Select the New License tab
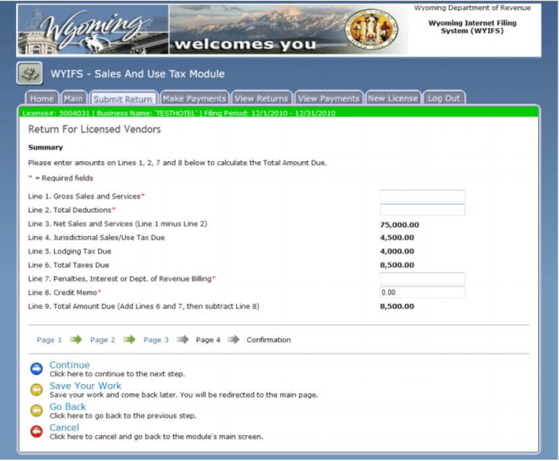The width and height of the screenshot is (559, 461). click(x=393, y=98)
